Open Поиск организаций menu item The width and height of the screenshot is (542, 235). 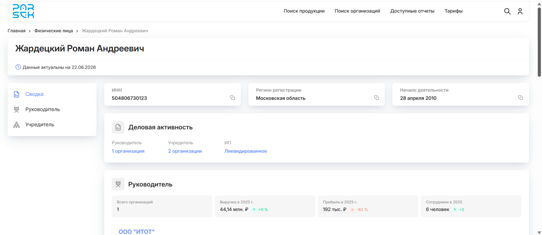tap(357, 11)
